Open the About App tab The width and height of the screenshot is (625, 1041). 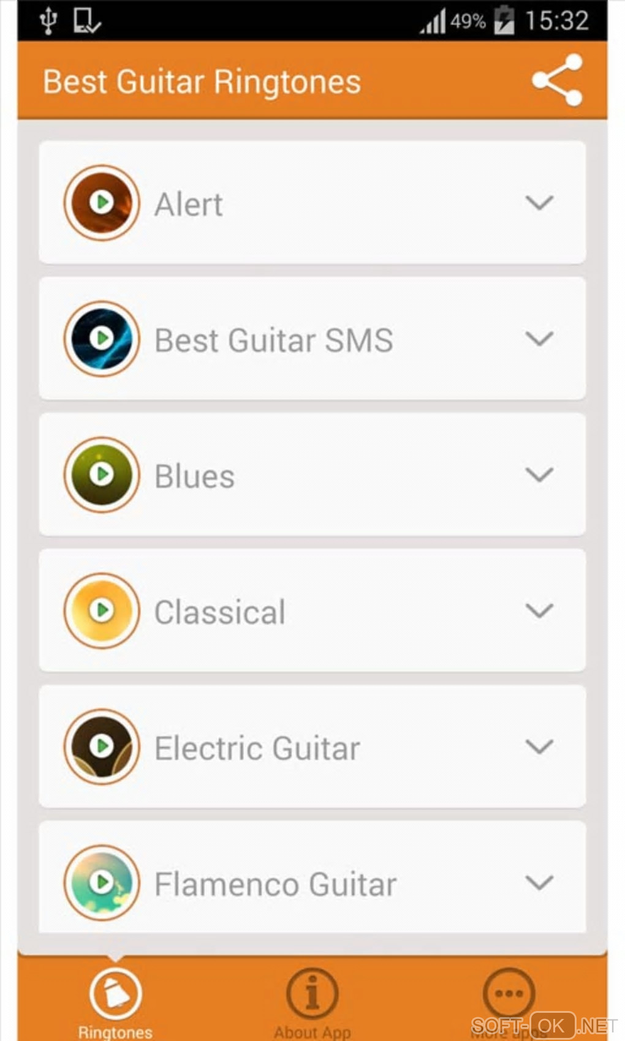312,1001
